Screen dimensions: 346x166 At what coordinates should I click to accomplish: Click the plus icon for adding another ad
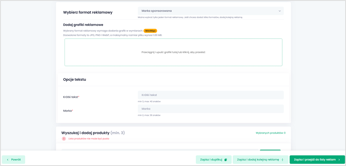[x=283, y=160]
